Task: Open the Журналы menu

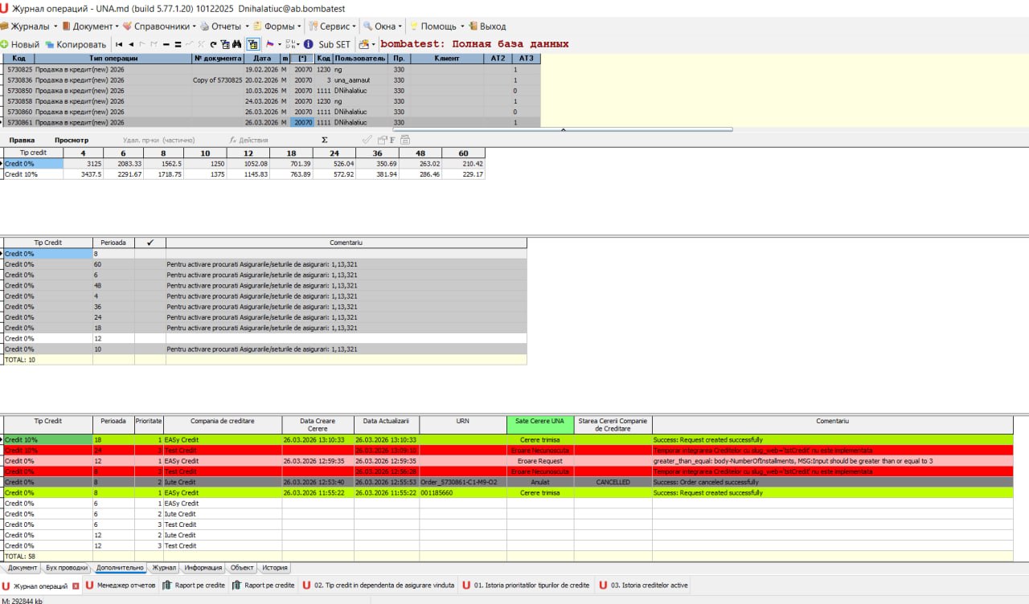Action: 30,26
